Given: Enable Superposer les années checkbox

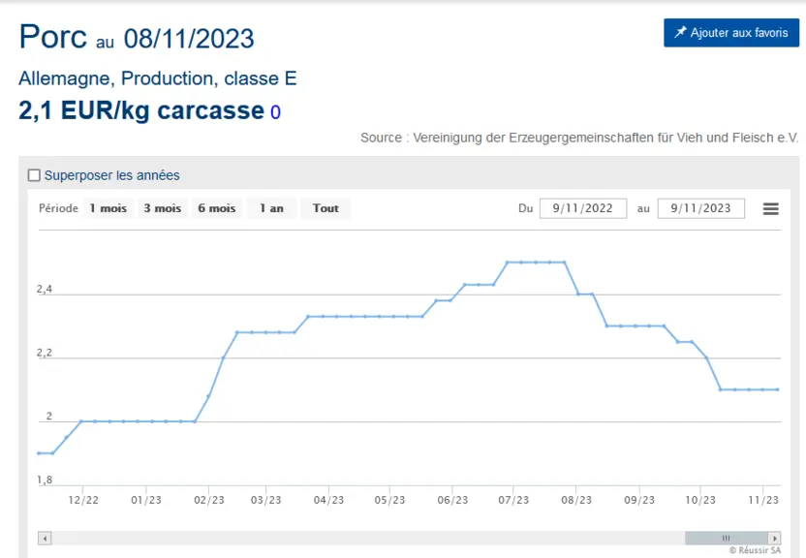Looking at the screenshot, I should pyautogui.click(x=34, y=175).
